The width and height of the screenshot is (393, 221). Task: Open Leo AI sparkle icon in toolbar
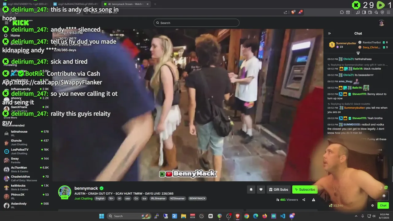[x=376, y=12]
